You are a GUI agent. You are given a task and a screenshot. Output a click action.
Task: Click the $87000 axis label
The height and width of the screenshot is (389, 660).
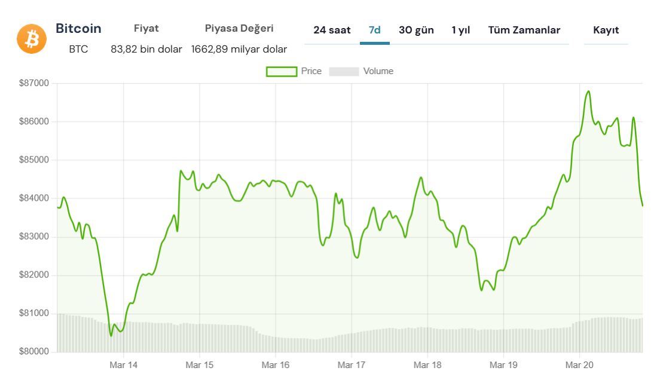point(34,83)
